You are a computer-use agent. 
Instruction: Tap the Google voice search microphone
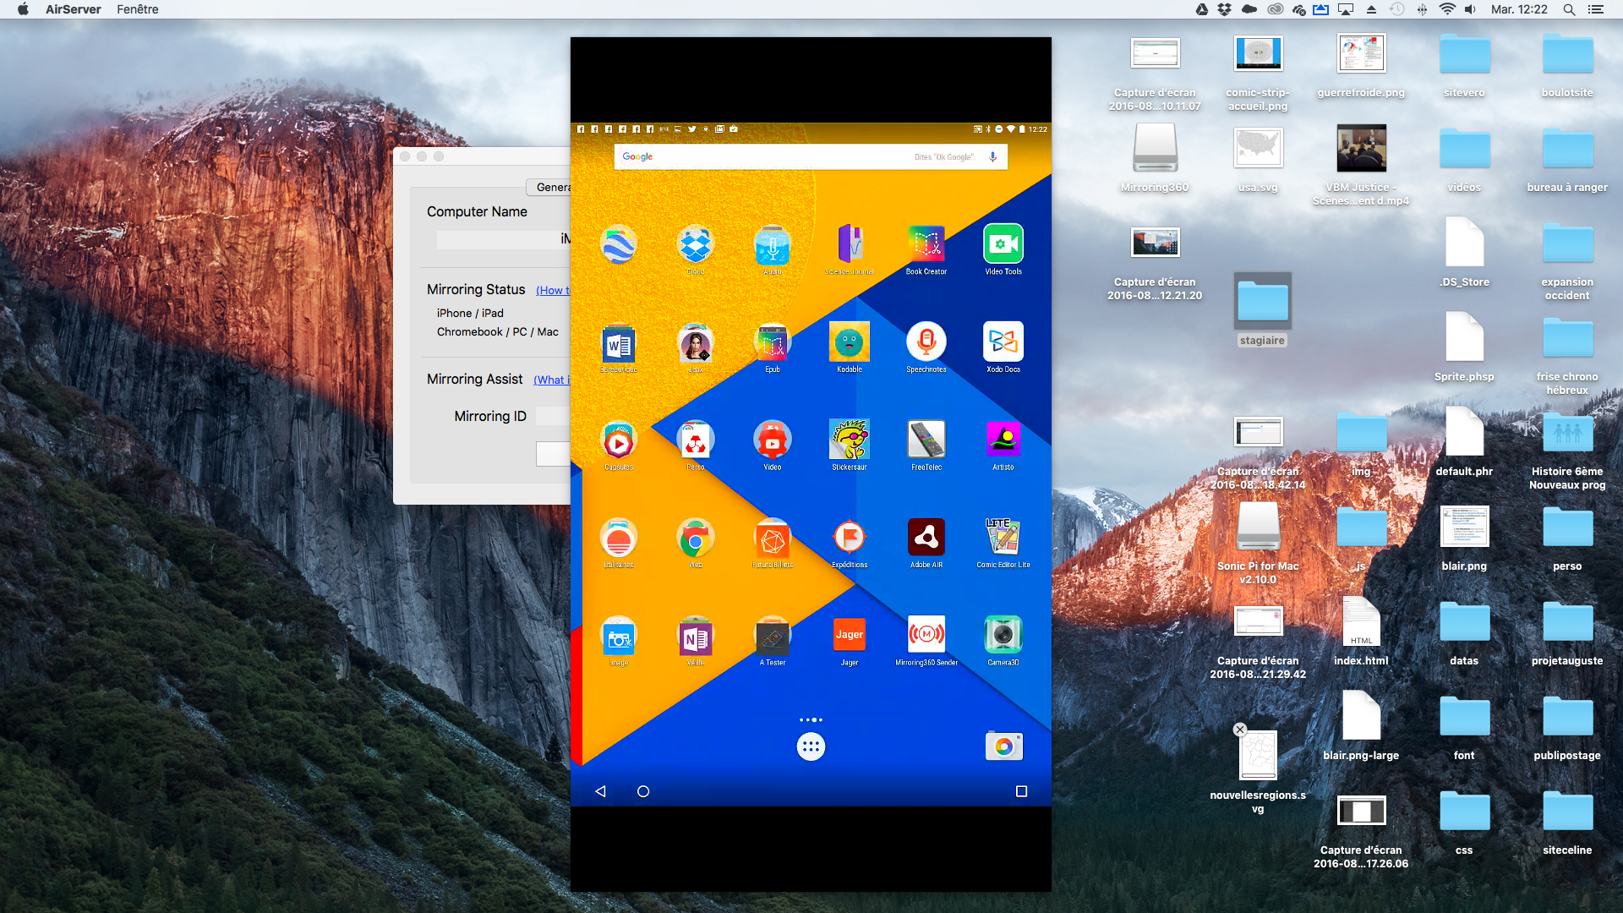tap(993, 156)
